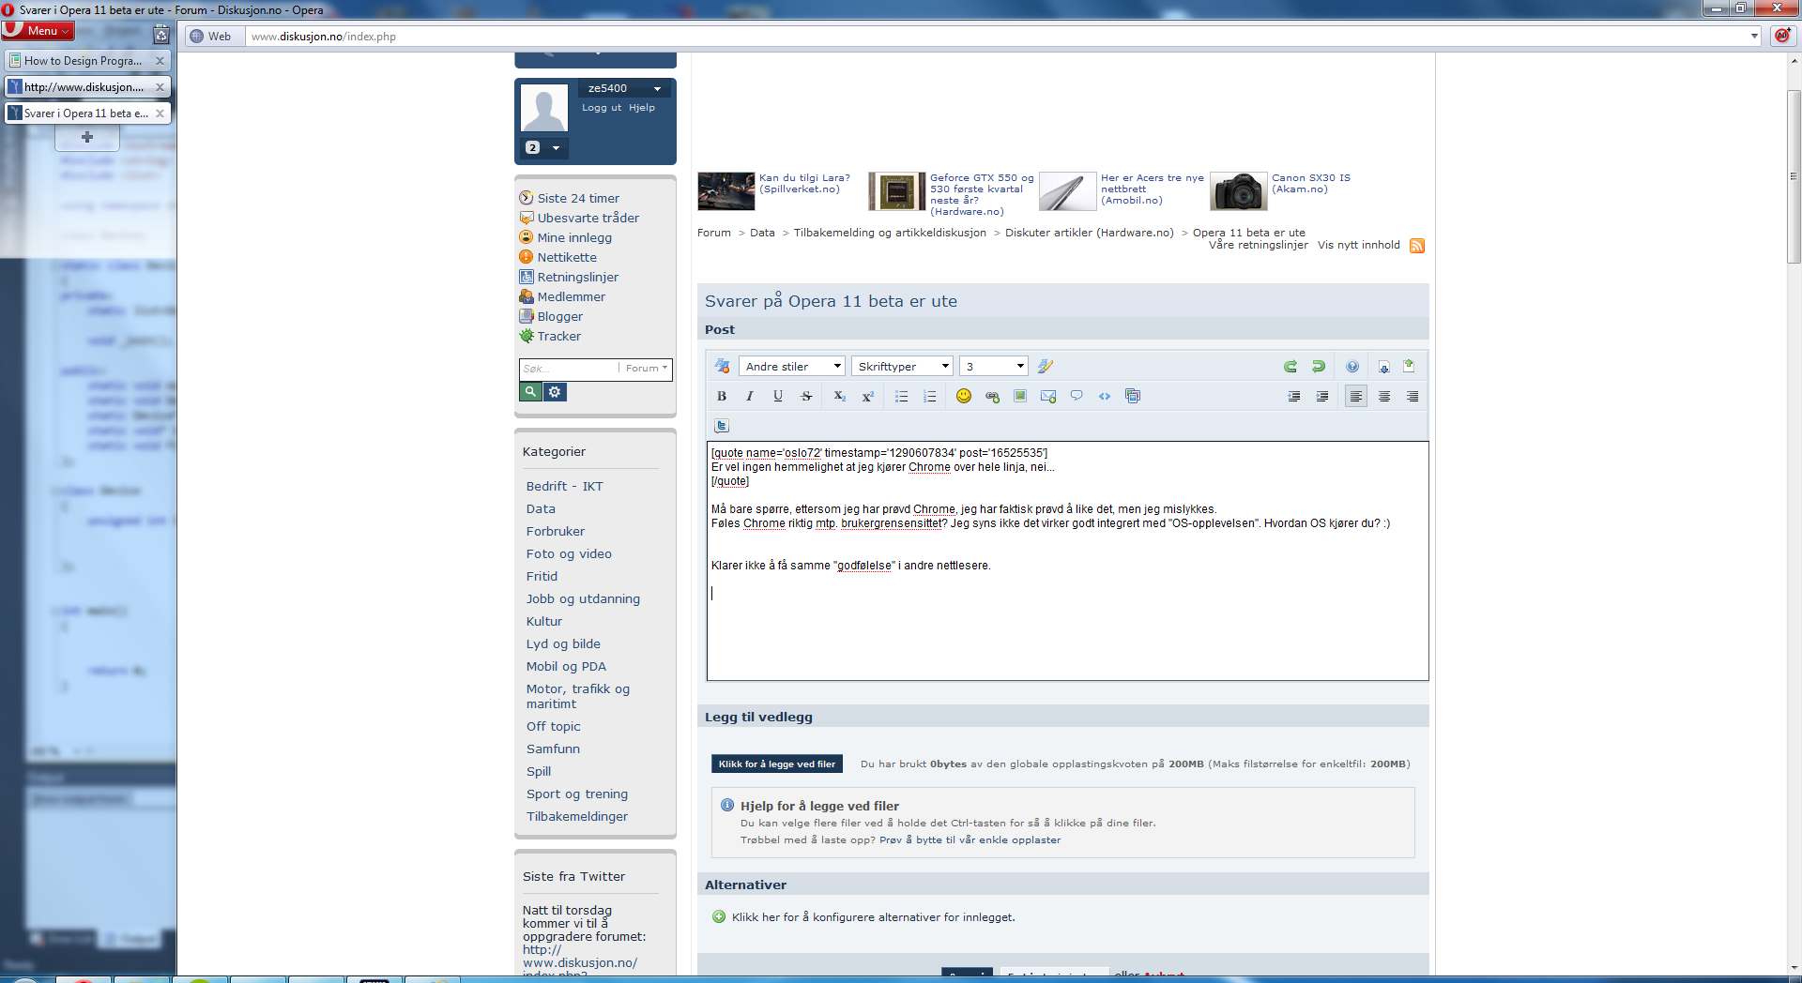Apply italic formatting in the editor
Viewport: 1802px width, 983px height.
pos(750,397)
